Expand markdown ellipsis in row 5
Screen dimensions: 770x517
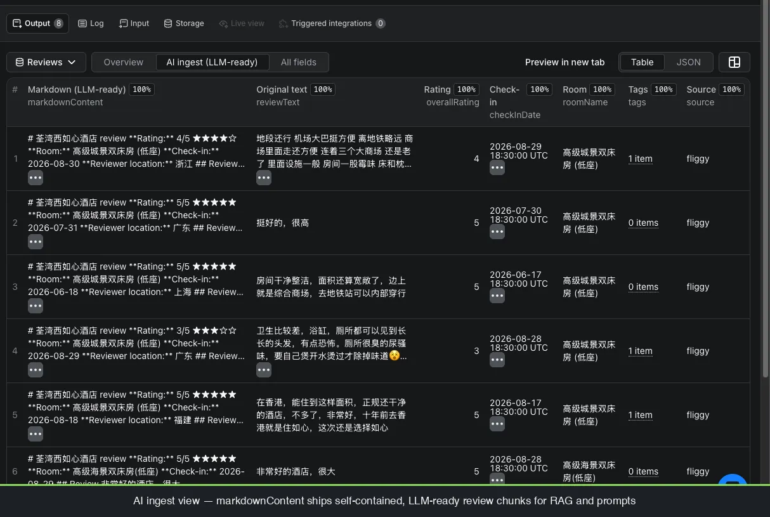tap(36, 434)
